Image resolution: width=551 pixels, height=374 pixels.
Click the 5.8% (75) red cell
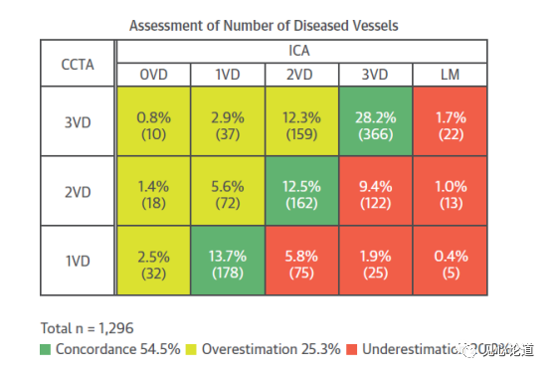(x=301, y=261)
